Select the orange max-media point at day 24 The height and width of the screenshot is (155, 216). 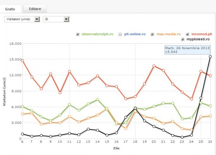tap(192, 130)
